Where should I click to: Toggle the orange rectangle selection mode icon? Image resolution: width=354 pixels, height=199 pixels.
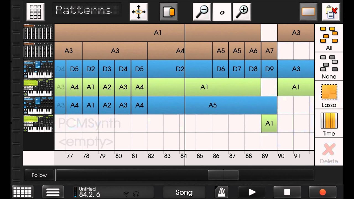point(308,12)
